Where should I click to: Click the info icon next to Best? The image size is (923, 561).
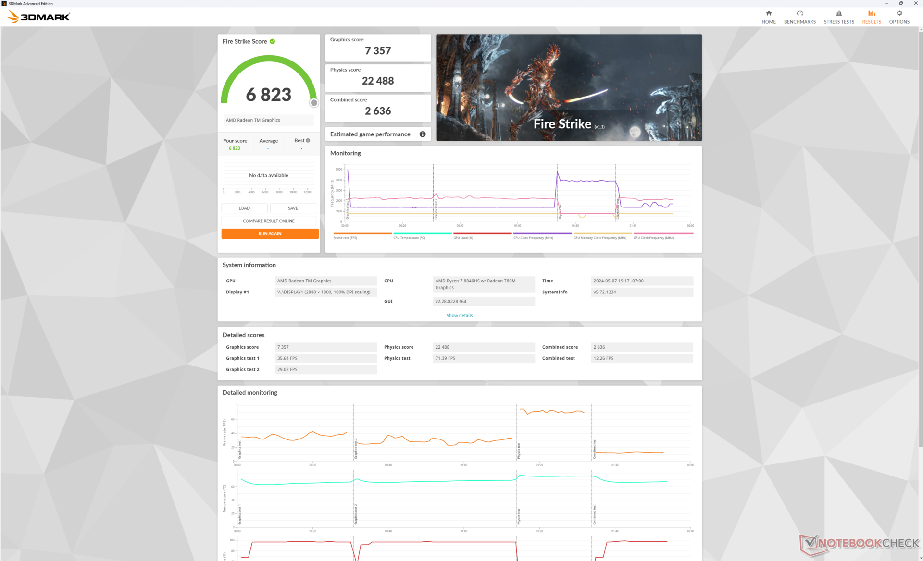pyautogui.click(x=308, y=140)
